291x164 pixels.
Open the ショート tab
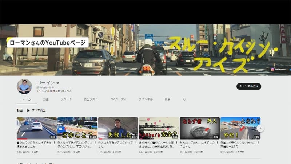click(x=66, y=99)
